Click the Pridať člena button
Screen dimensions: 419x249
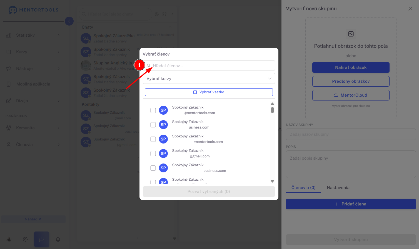(x=351, y=204)
